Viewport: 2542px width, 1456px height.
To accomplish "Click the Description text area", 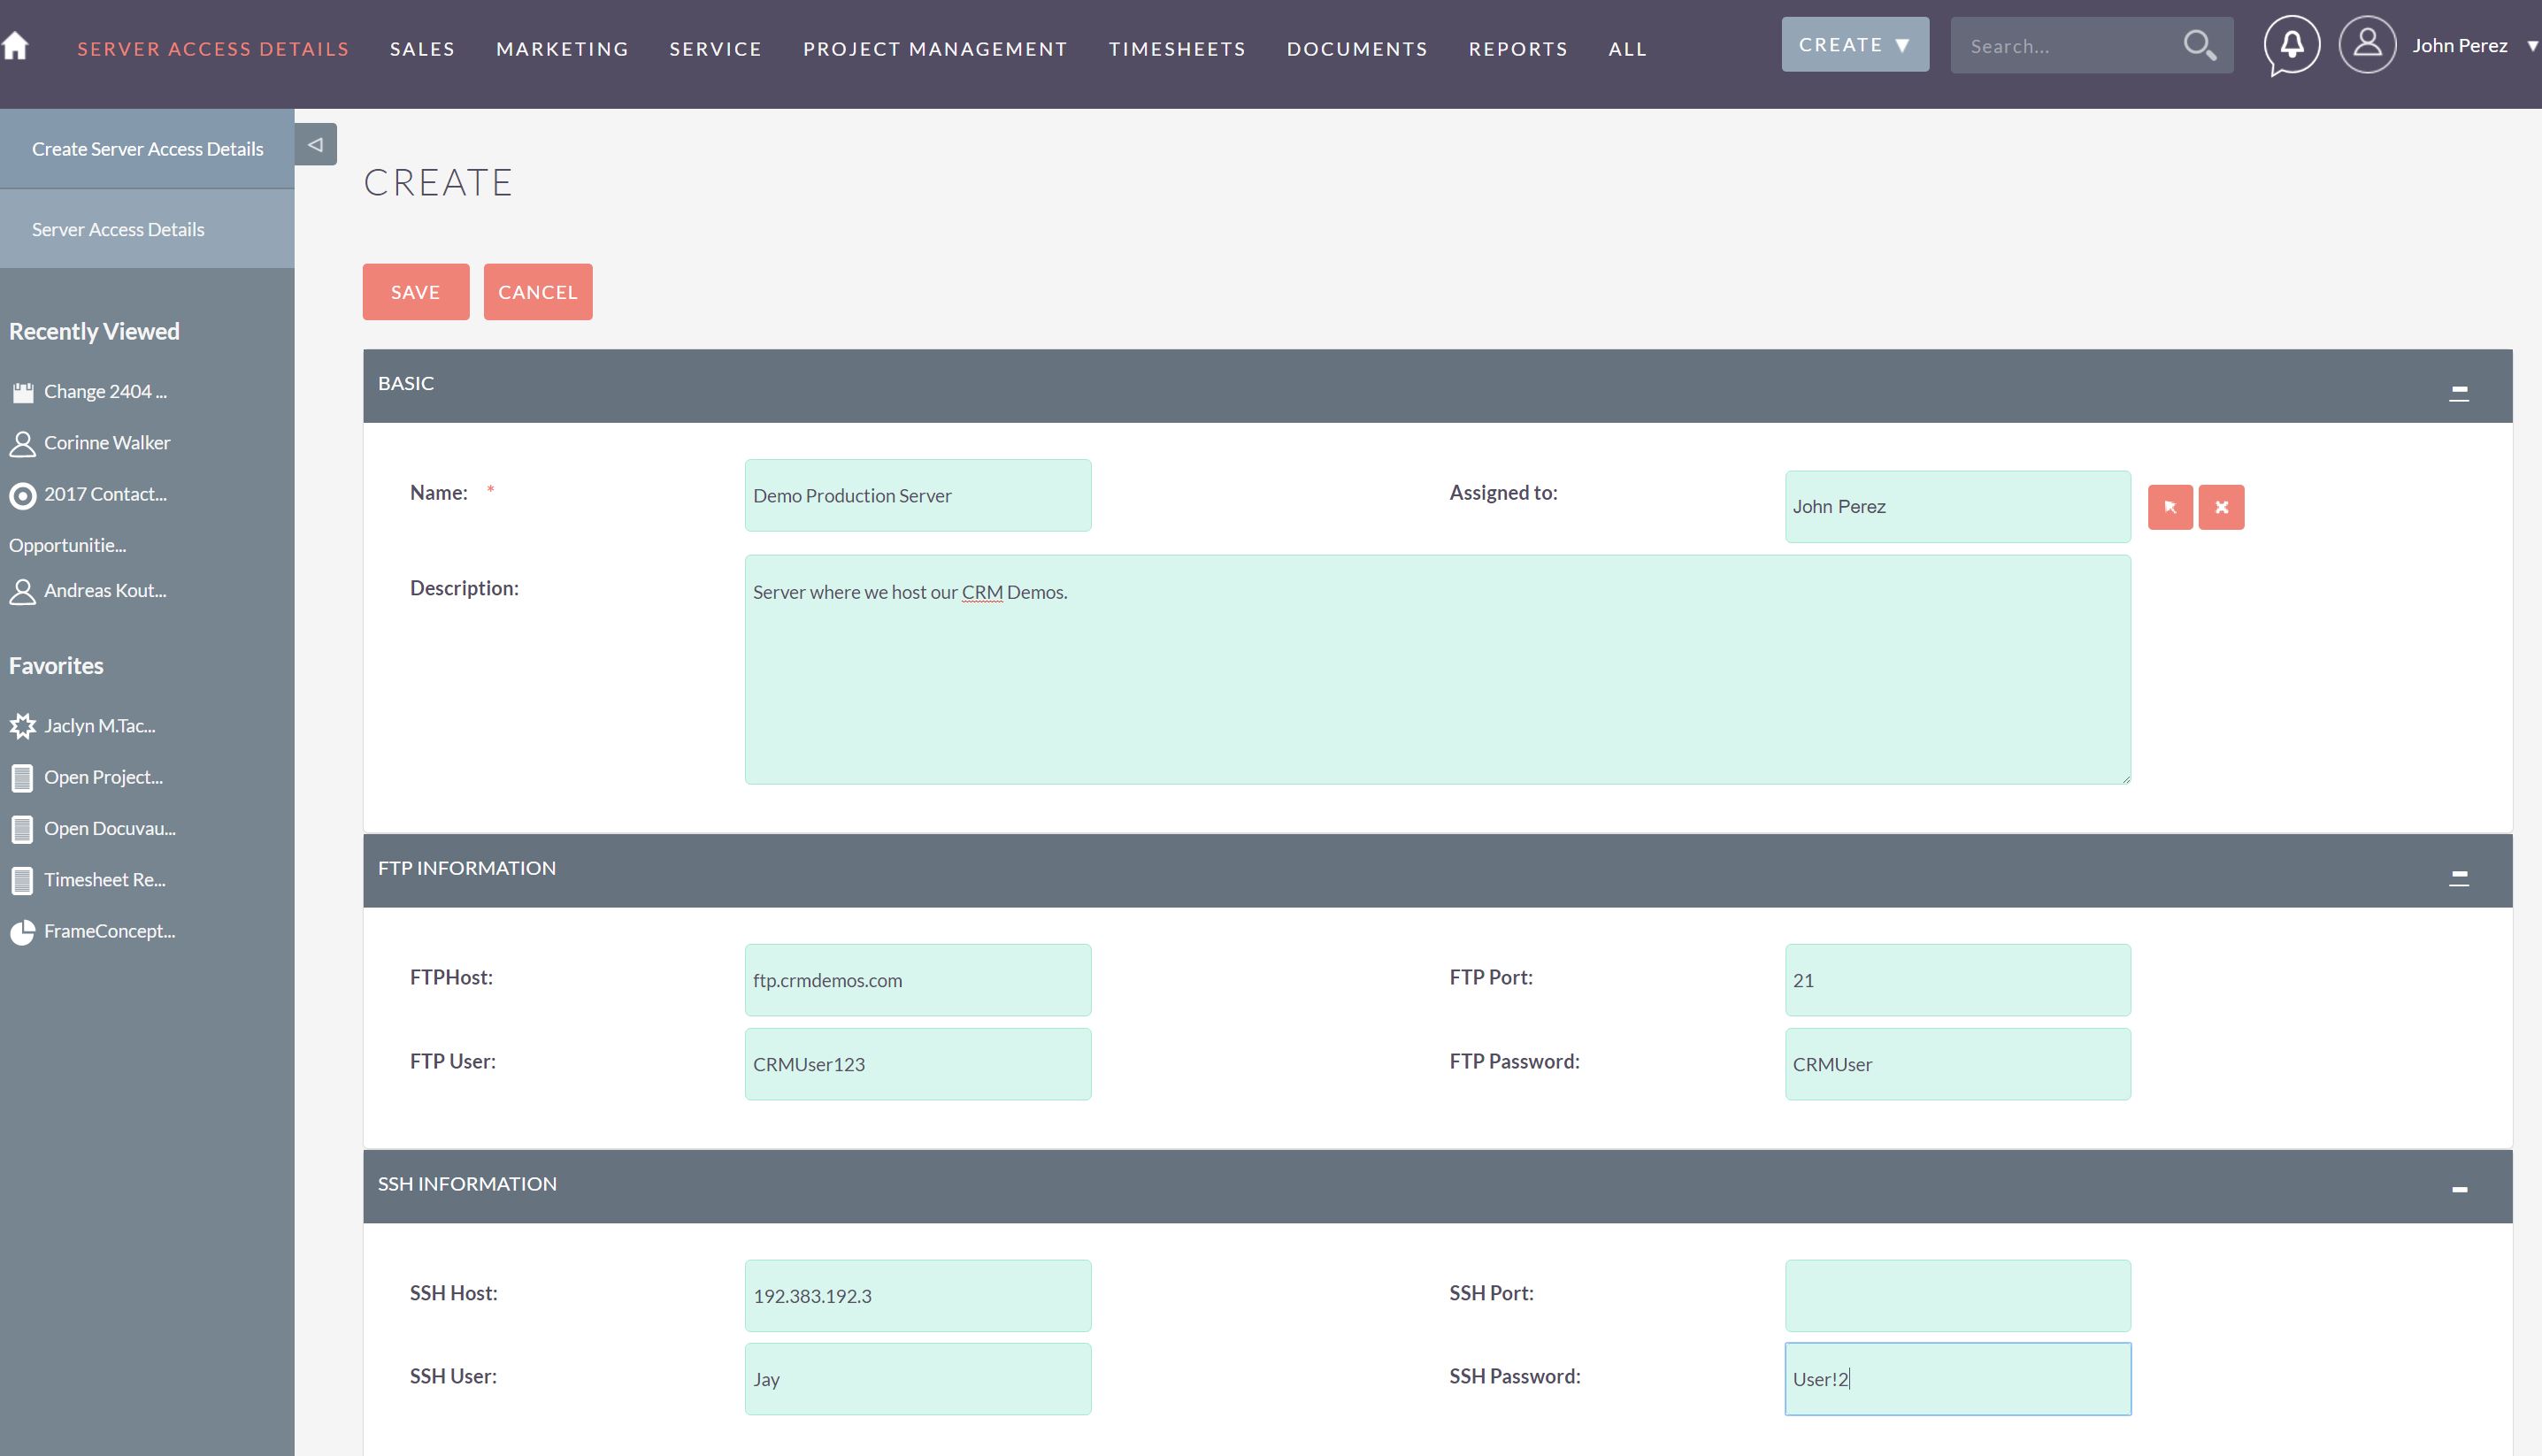I will [x=1437, y=669].
